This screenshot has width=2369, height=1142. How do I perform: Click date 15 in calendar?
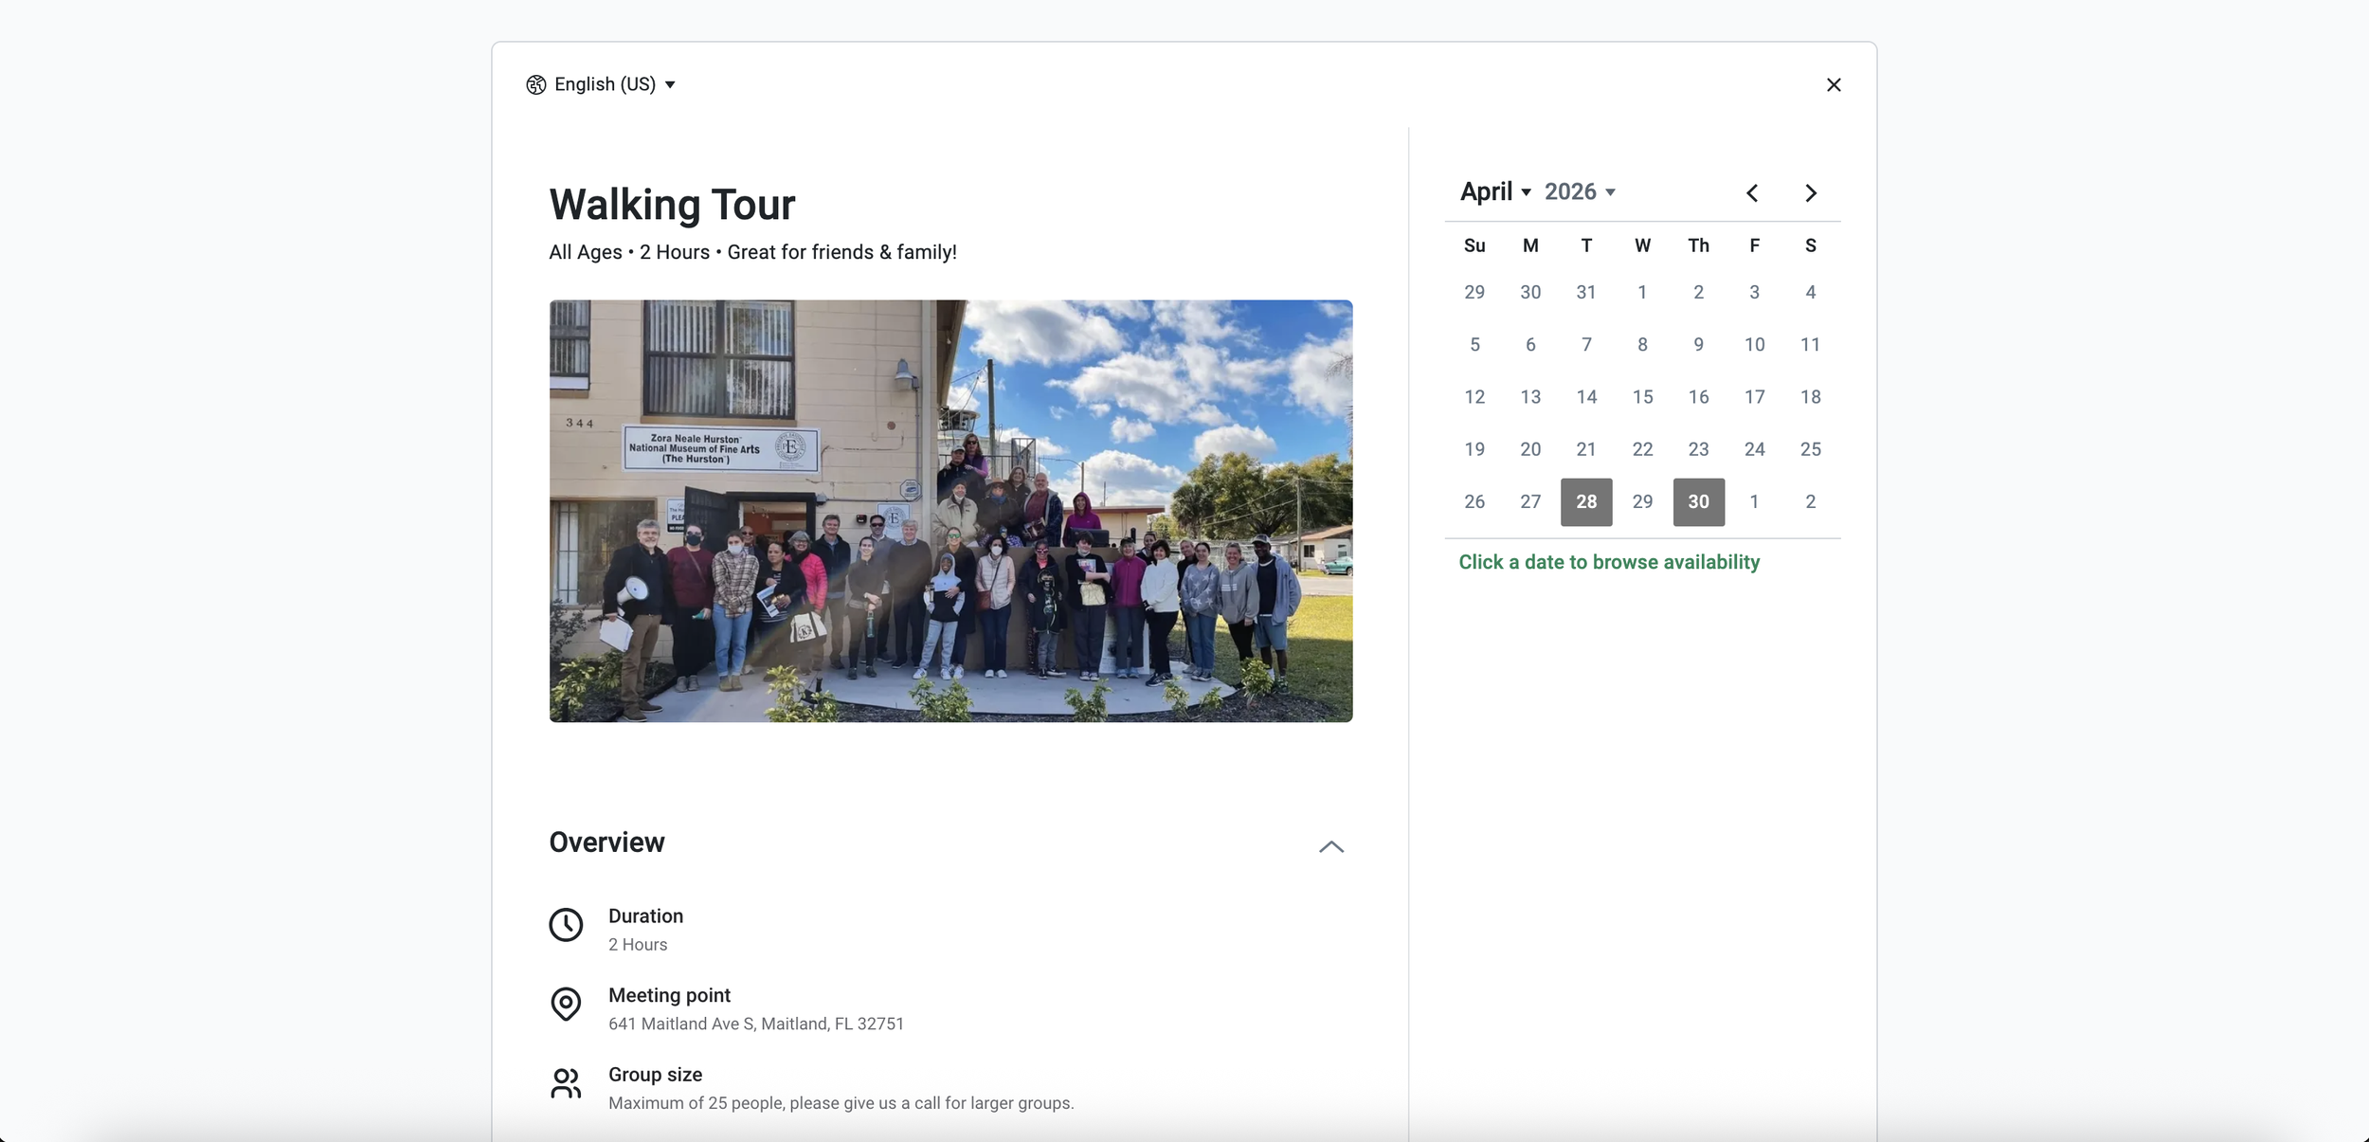1641,397
